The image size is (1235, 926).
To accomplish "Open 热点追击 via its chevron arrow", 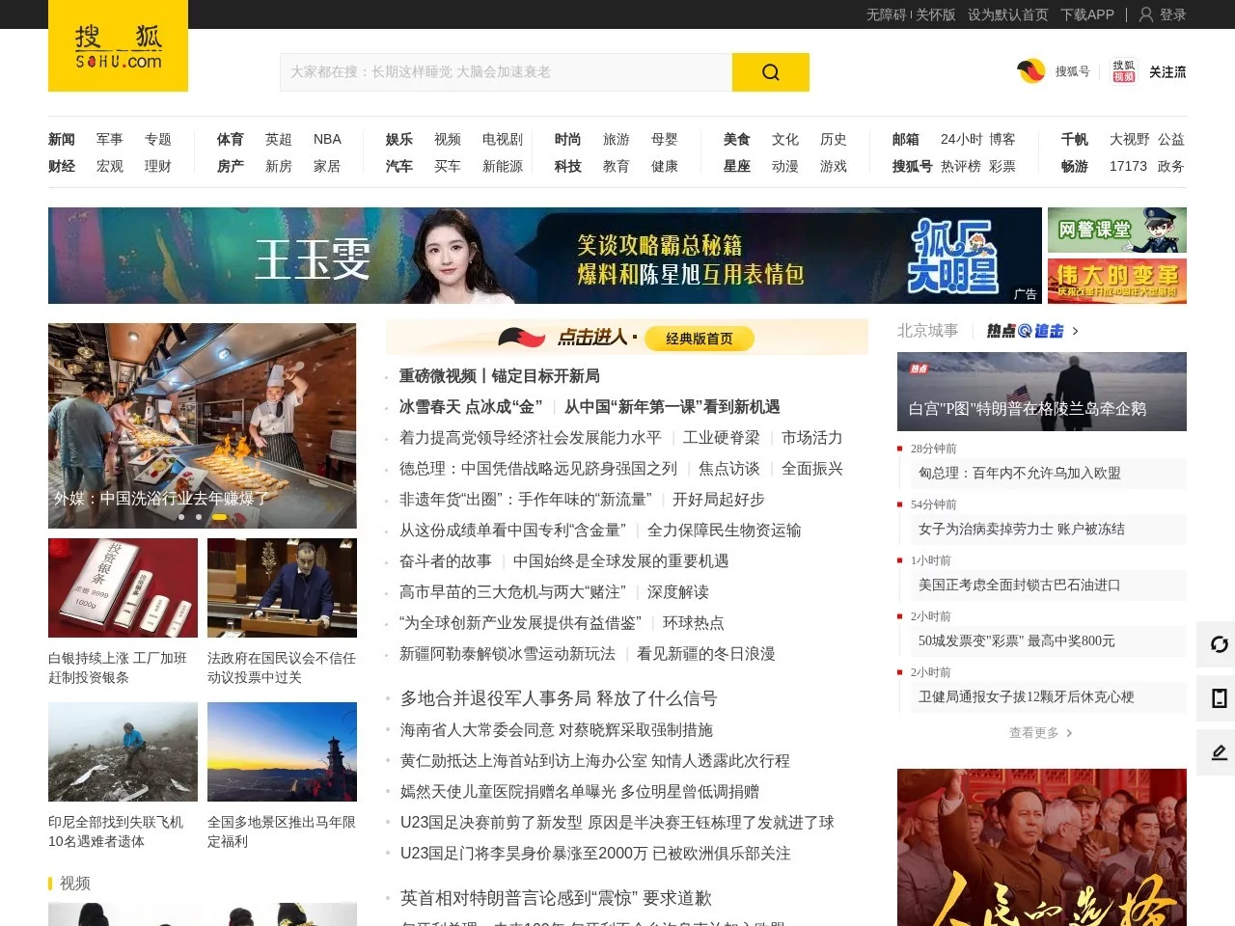I will 1075,331.
